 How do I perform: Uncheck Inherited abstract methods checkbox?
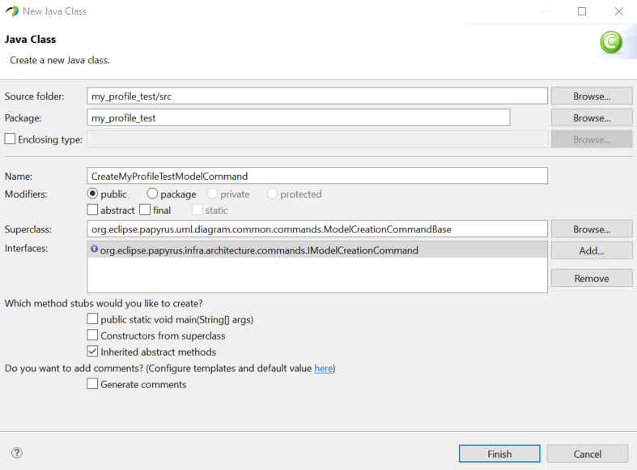click(x=92, y=351)
